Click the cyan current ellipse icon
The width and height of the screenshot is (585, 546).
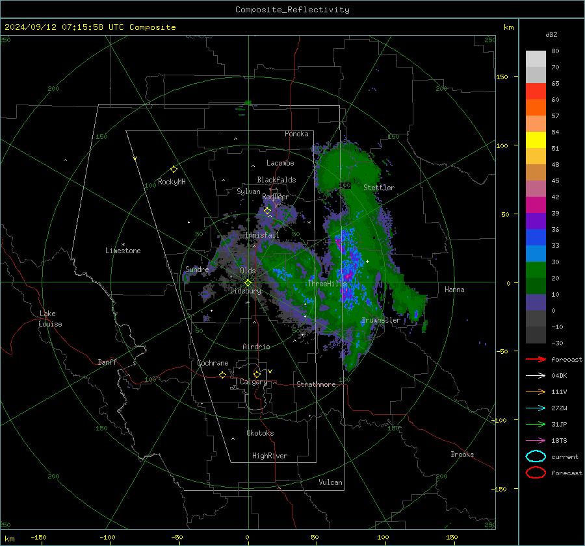click(536, 456)
